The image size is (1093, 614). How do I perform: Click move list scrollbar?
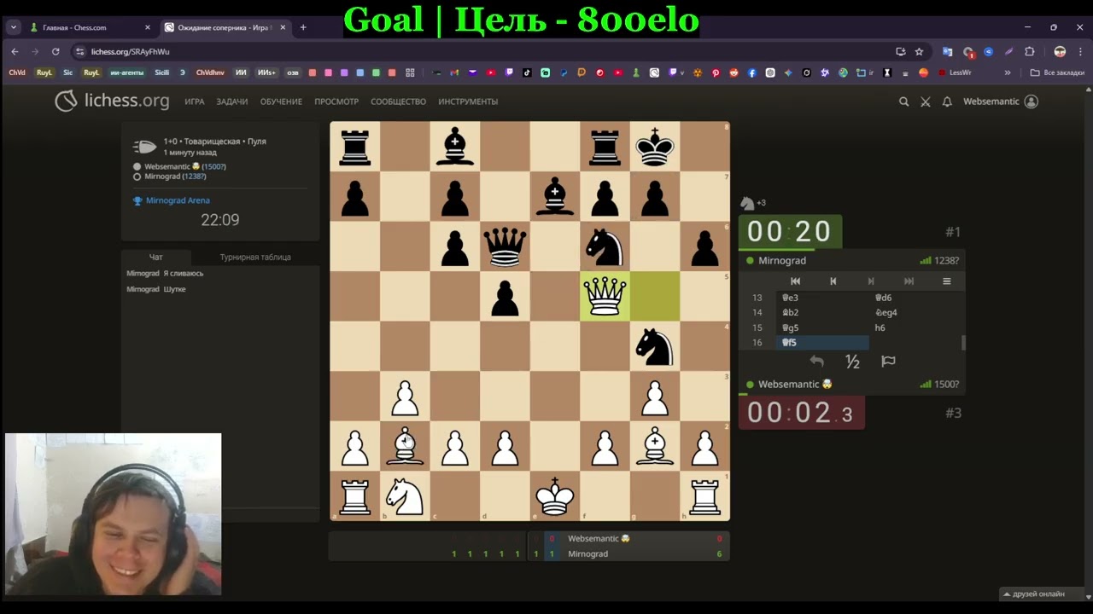point(964,343)
